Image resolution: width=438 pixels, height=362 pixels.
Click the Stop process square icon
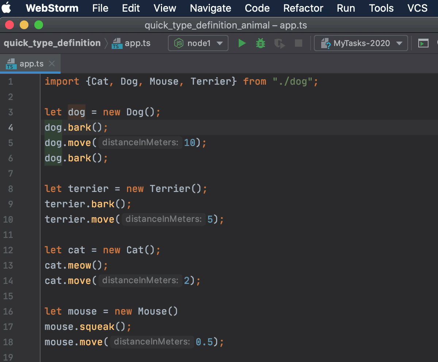(298, 43)
